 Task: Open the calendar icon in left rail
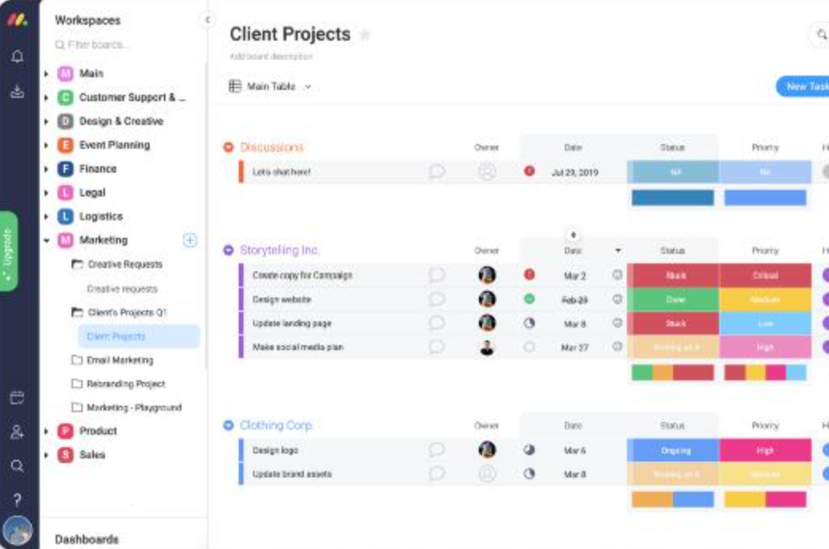17,398
